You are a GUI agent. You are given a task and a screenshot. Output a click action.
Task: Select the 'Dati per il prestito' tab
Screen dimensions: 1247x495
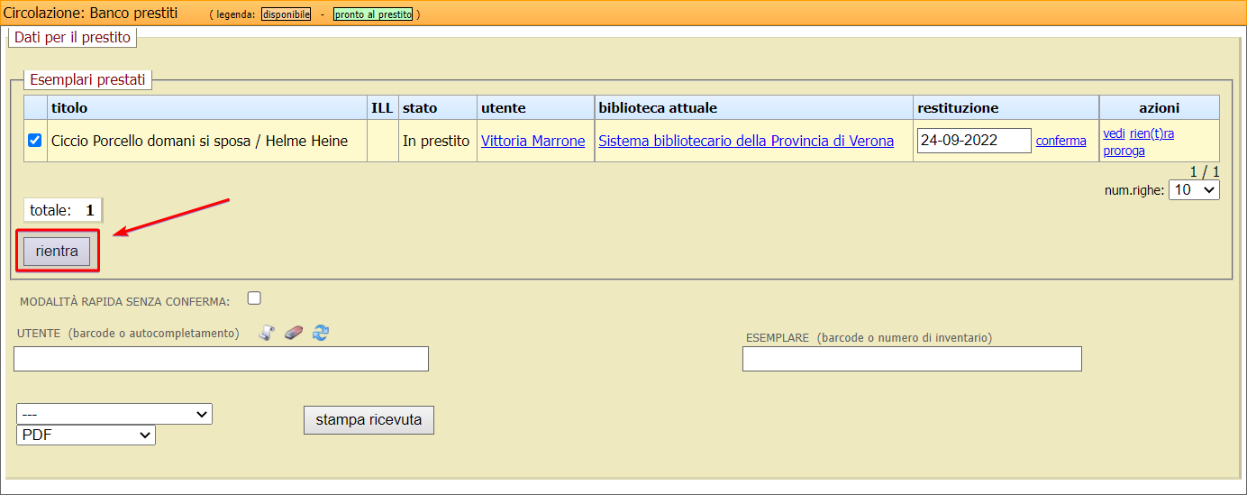pyautogui.click(x=72, y=38)
